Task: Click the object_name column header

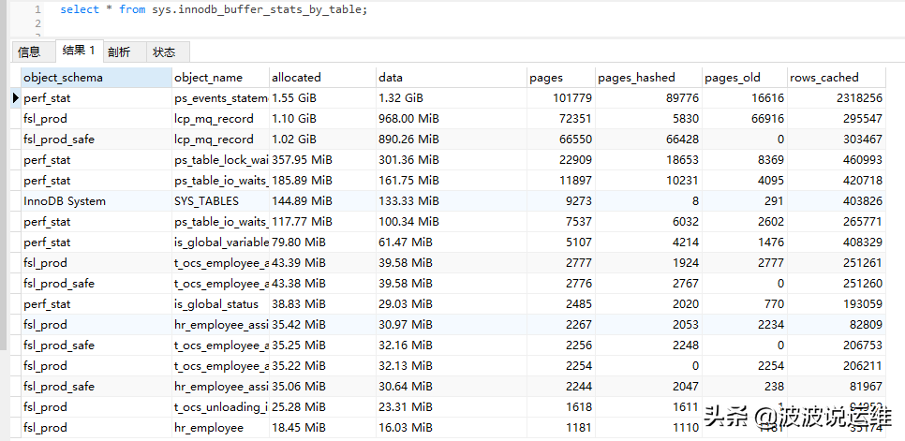Action: point(220,78)
